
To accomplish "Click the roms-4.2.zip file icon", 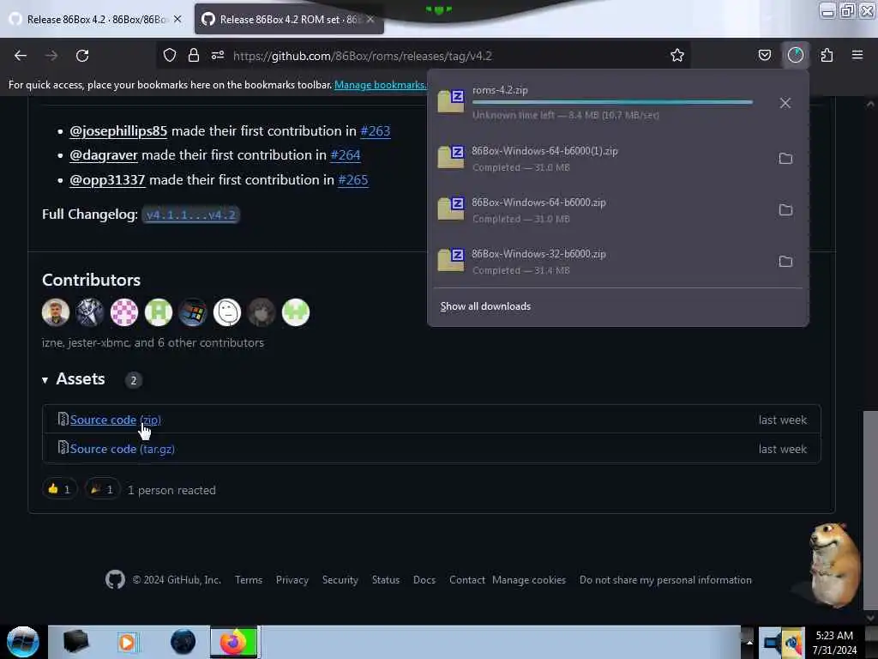I will [451, 101].
